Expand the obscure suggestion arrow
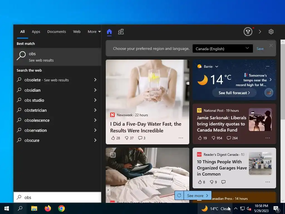The image size is (285, 214). coord(95,140)
